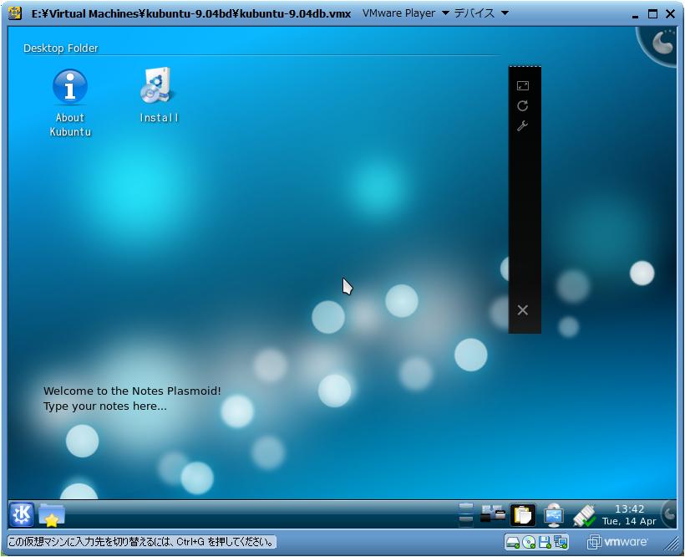The height and width of the screenshot is (557, 685).
Task: Click the rotate widget handle icon
Action: click(x=523, y=105)
